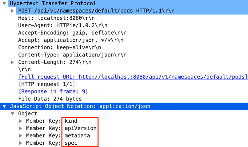Collapse the JavaScript Object Notation section

coord(4,106)
